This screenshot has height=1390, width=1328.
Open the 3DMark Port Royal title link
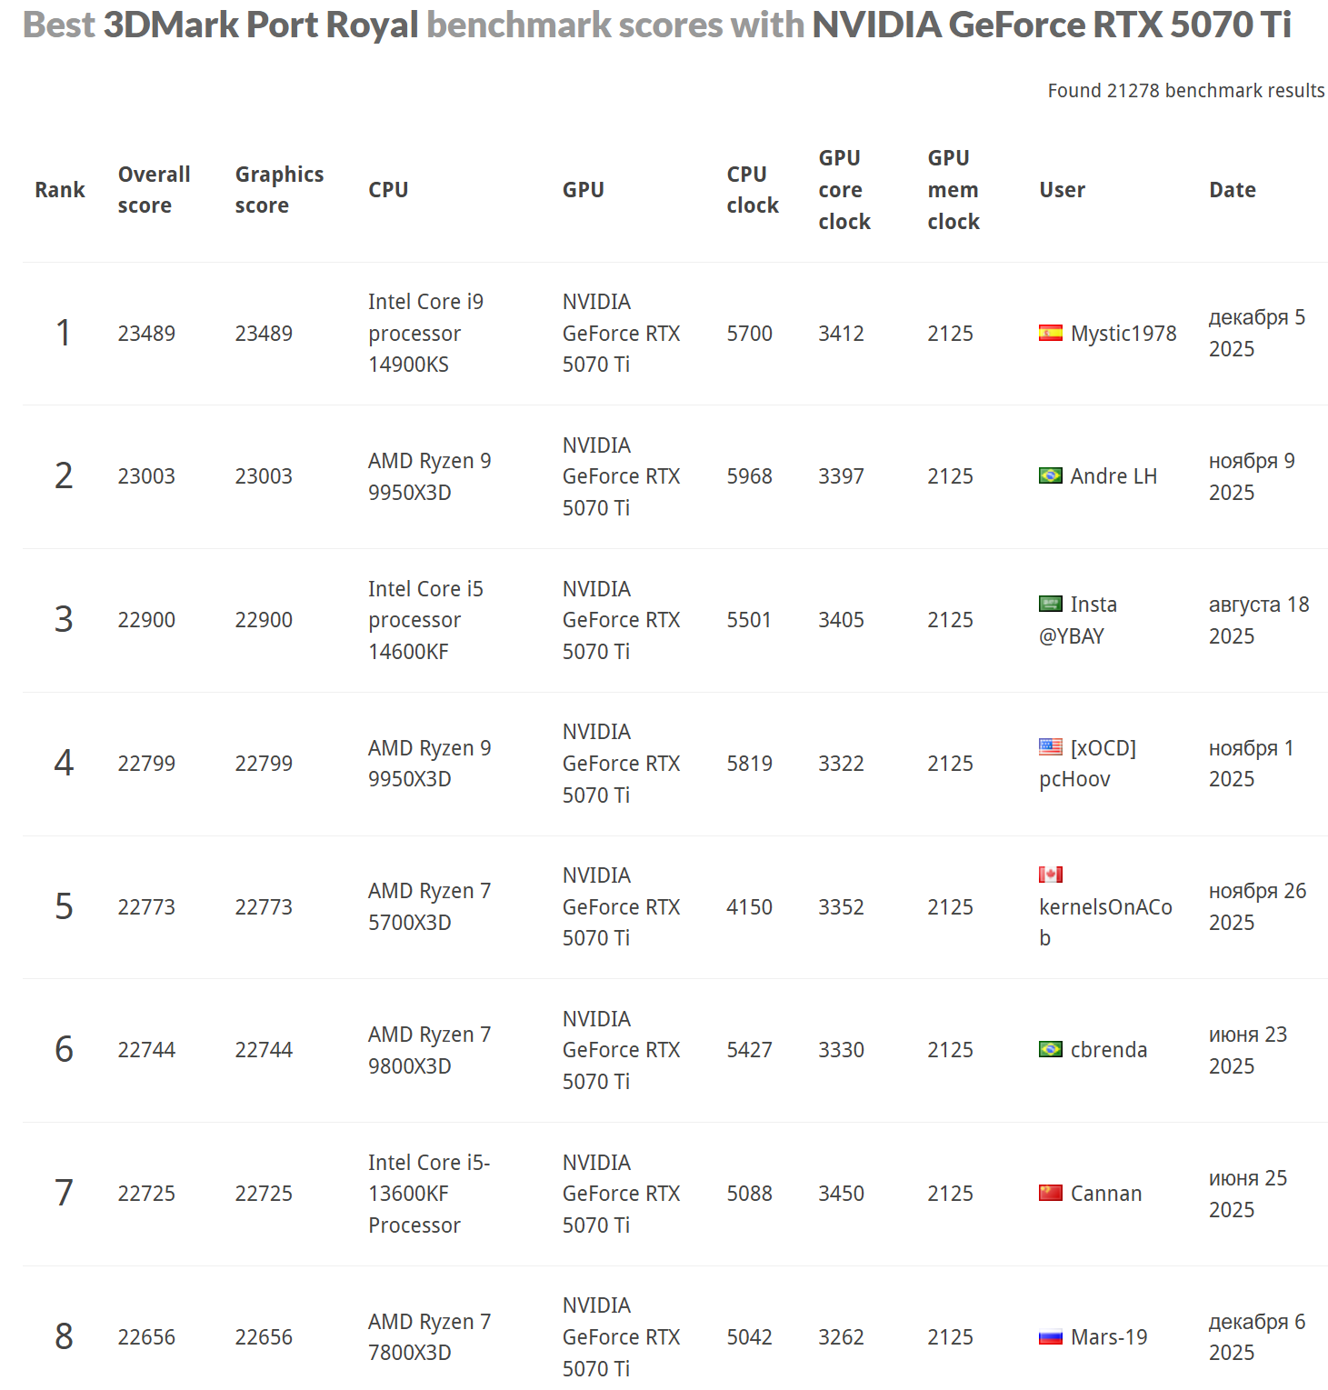click(260, 25)
